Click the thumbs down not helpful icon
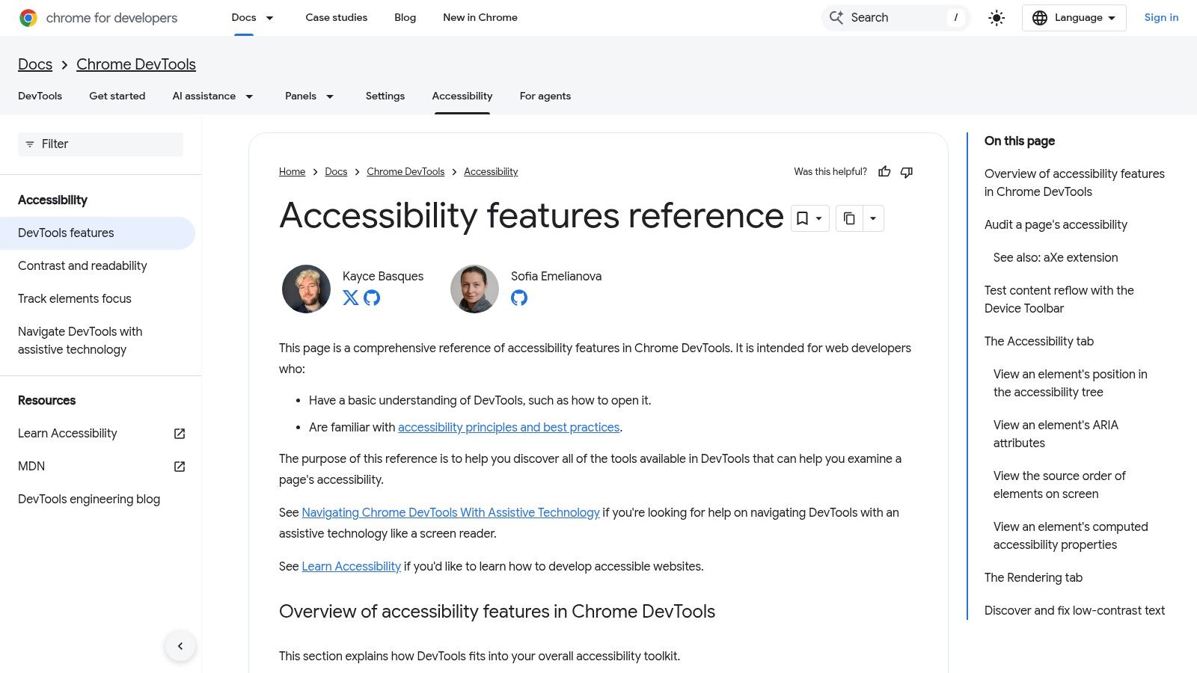 tap(907, 172)
